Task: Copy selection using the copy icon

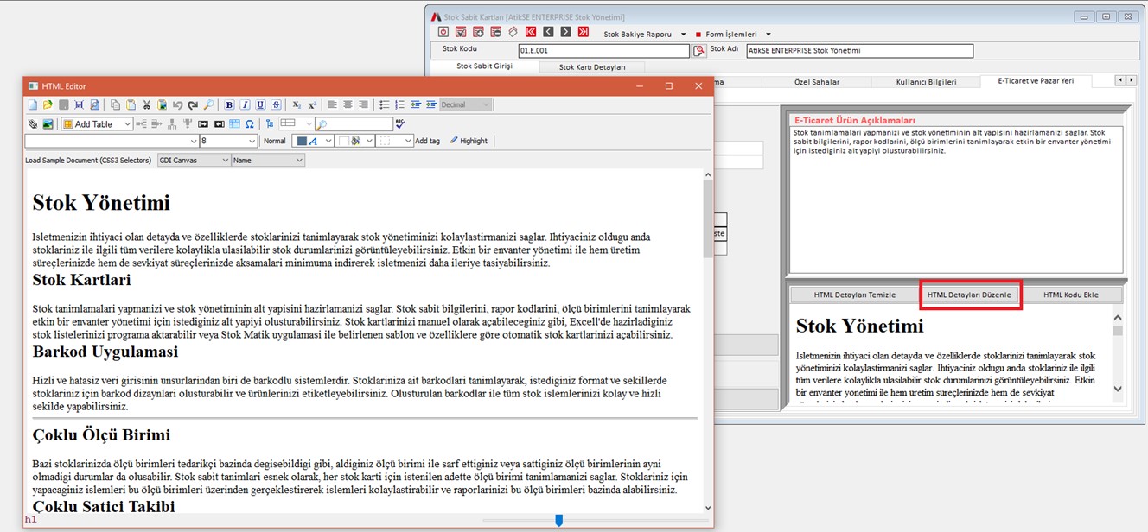Action: pyautogui.click(x=116, y=104)
